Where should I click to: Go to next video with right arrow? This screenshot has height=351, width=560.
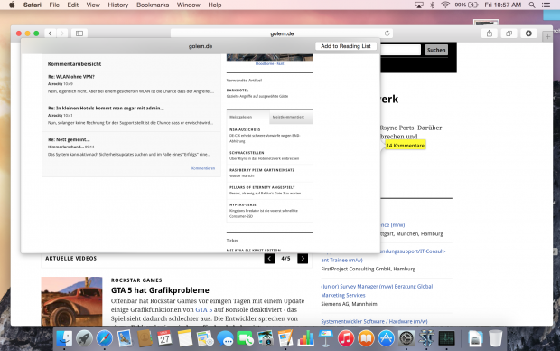coord(303,259)
